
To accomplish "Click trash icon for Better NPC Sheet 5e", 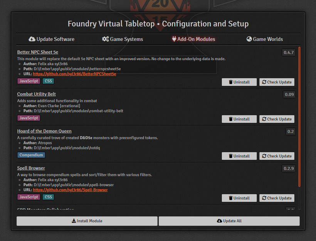I will pos(231,82).
